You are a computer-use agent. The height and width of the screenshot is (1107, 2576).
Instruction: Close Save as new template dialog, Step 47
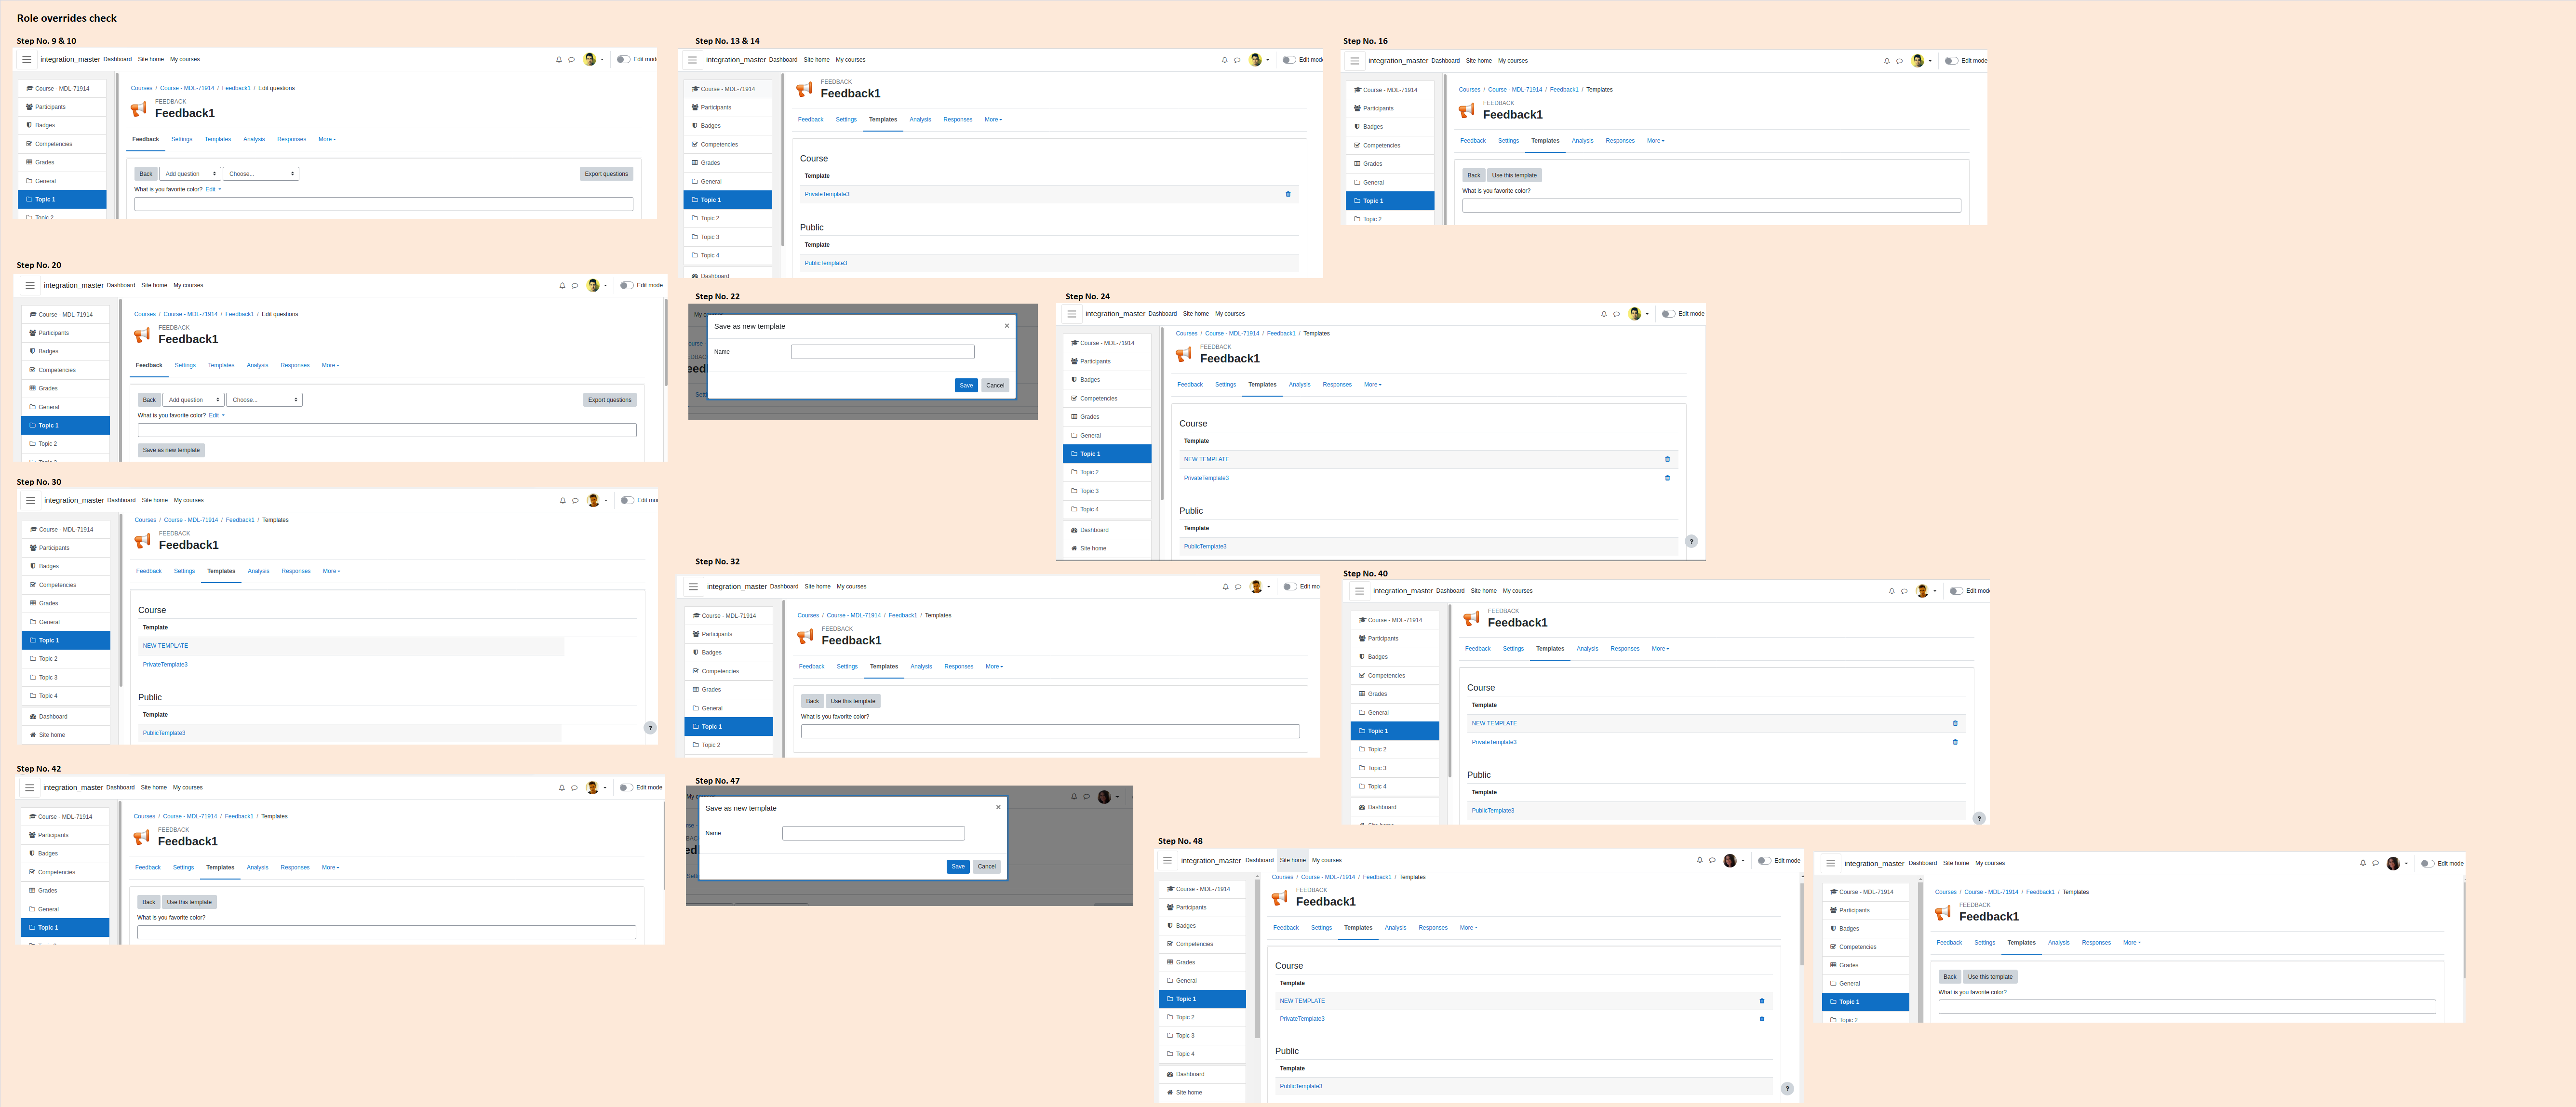tap(998, 807)
